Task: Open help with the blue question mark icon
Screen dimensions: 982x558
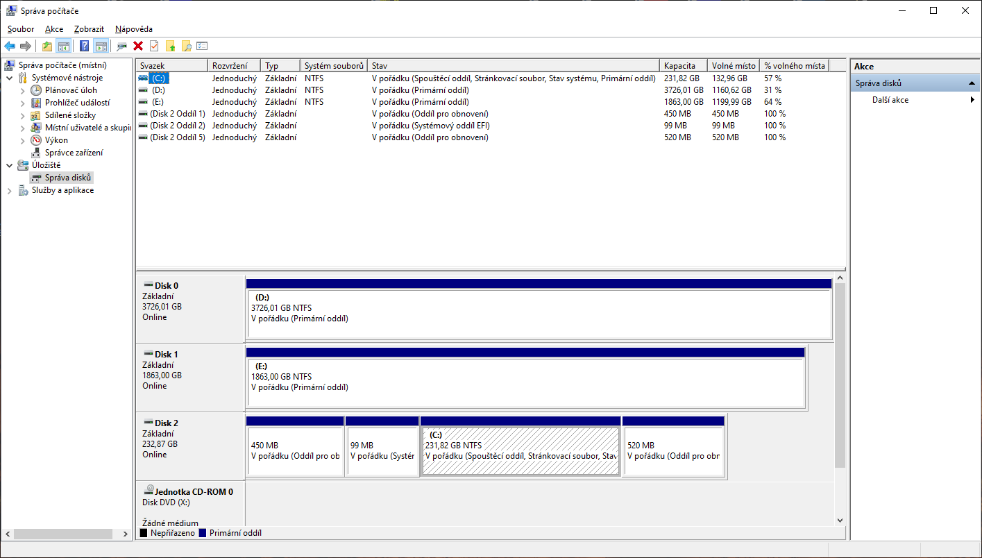Action: coord(85,46)
